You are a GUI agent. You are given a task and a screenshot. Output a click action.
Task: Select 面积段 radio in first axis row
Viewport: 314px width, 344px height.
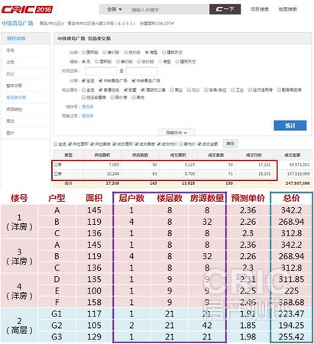pos(83,52)
